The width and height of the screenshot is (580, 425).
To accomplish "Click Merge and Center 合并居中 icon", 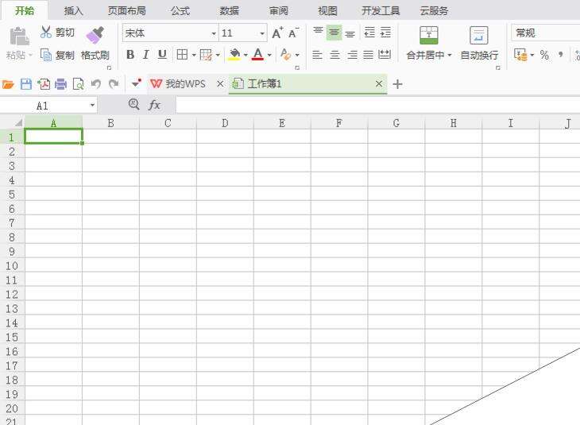I will click(429, 35).
